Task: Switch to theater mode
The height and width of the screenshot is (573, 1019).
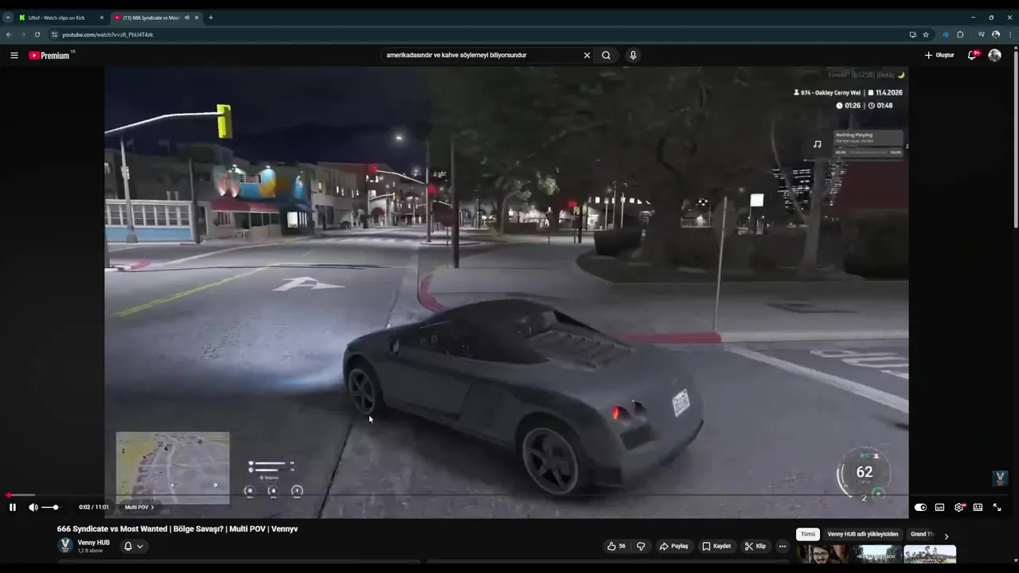Action: point(978,507)
